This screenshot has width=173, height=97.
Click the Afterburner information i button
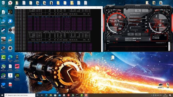(145, 11)
